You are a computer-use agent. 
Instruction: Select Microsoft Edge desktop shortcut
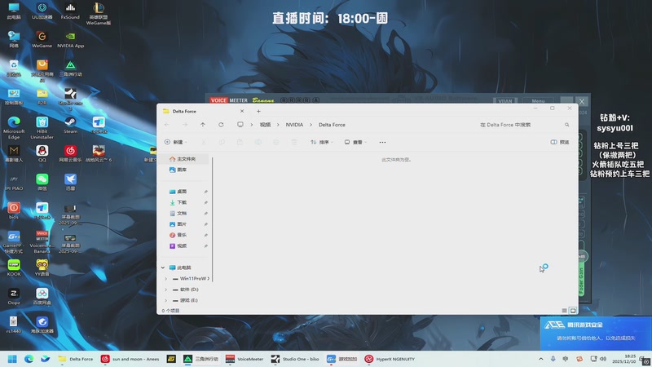[14, 128]
